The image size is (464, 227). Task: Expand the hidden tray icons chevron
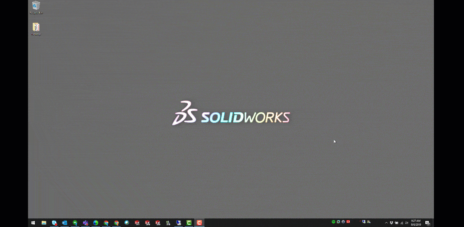tap(386, 223)
